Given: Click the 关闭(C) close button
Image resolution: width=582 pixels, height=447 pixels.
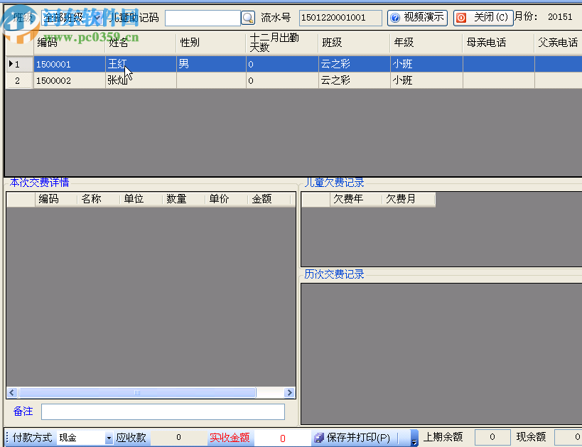Looking at the screenshot, I should [x=483, y=18].
